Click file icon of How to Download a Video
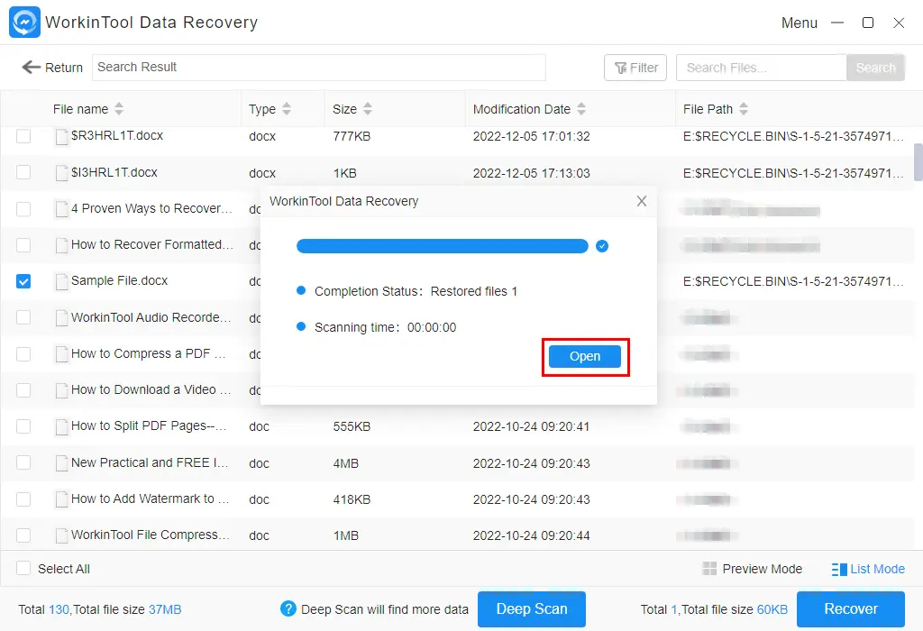Screen dimensions: 923x631 tap(61, 391)
